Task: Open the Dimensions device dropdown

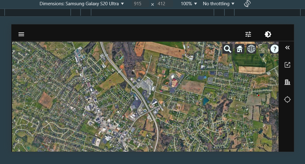Action: [82, 4]
